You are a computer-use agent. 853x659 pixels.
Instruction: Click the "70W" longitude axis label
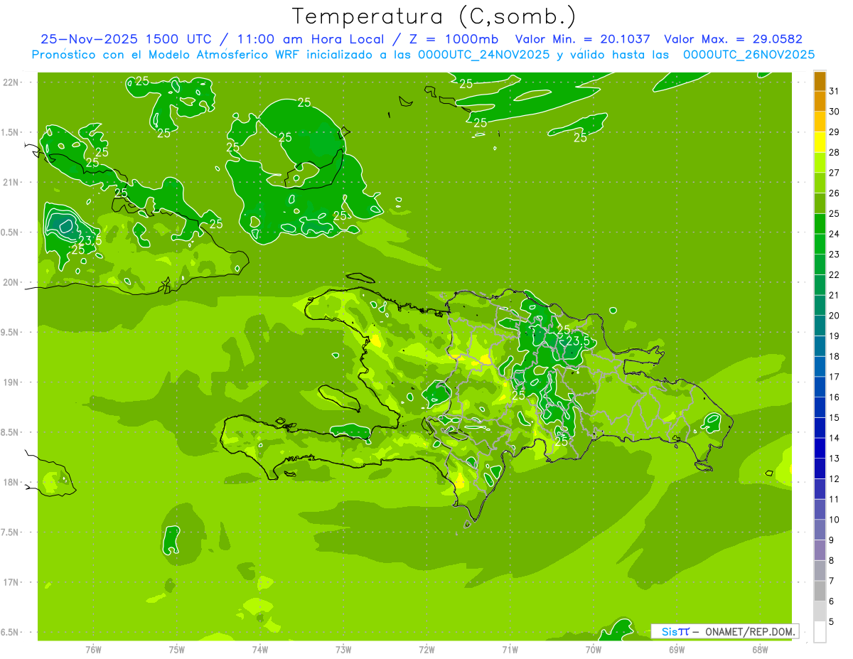point(593,650)
